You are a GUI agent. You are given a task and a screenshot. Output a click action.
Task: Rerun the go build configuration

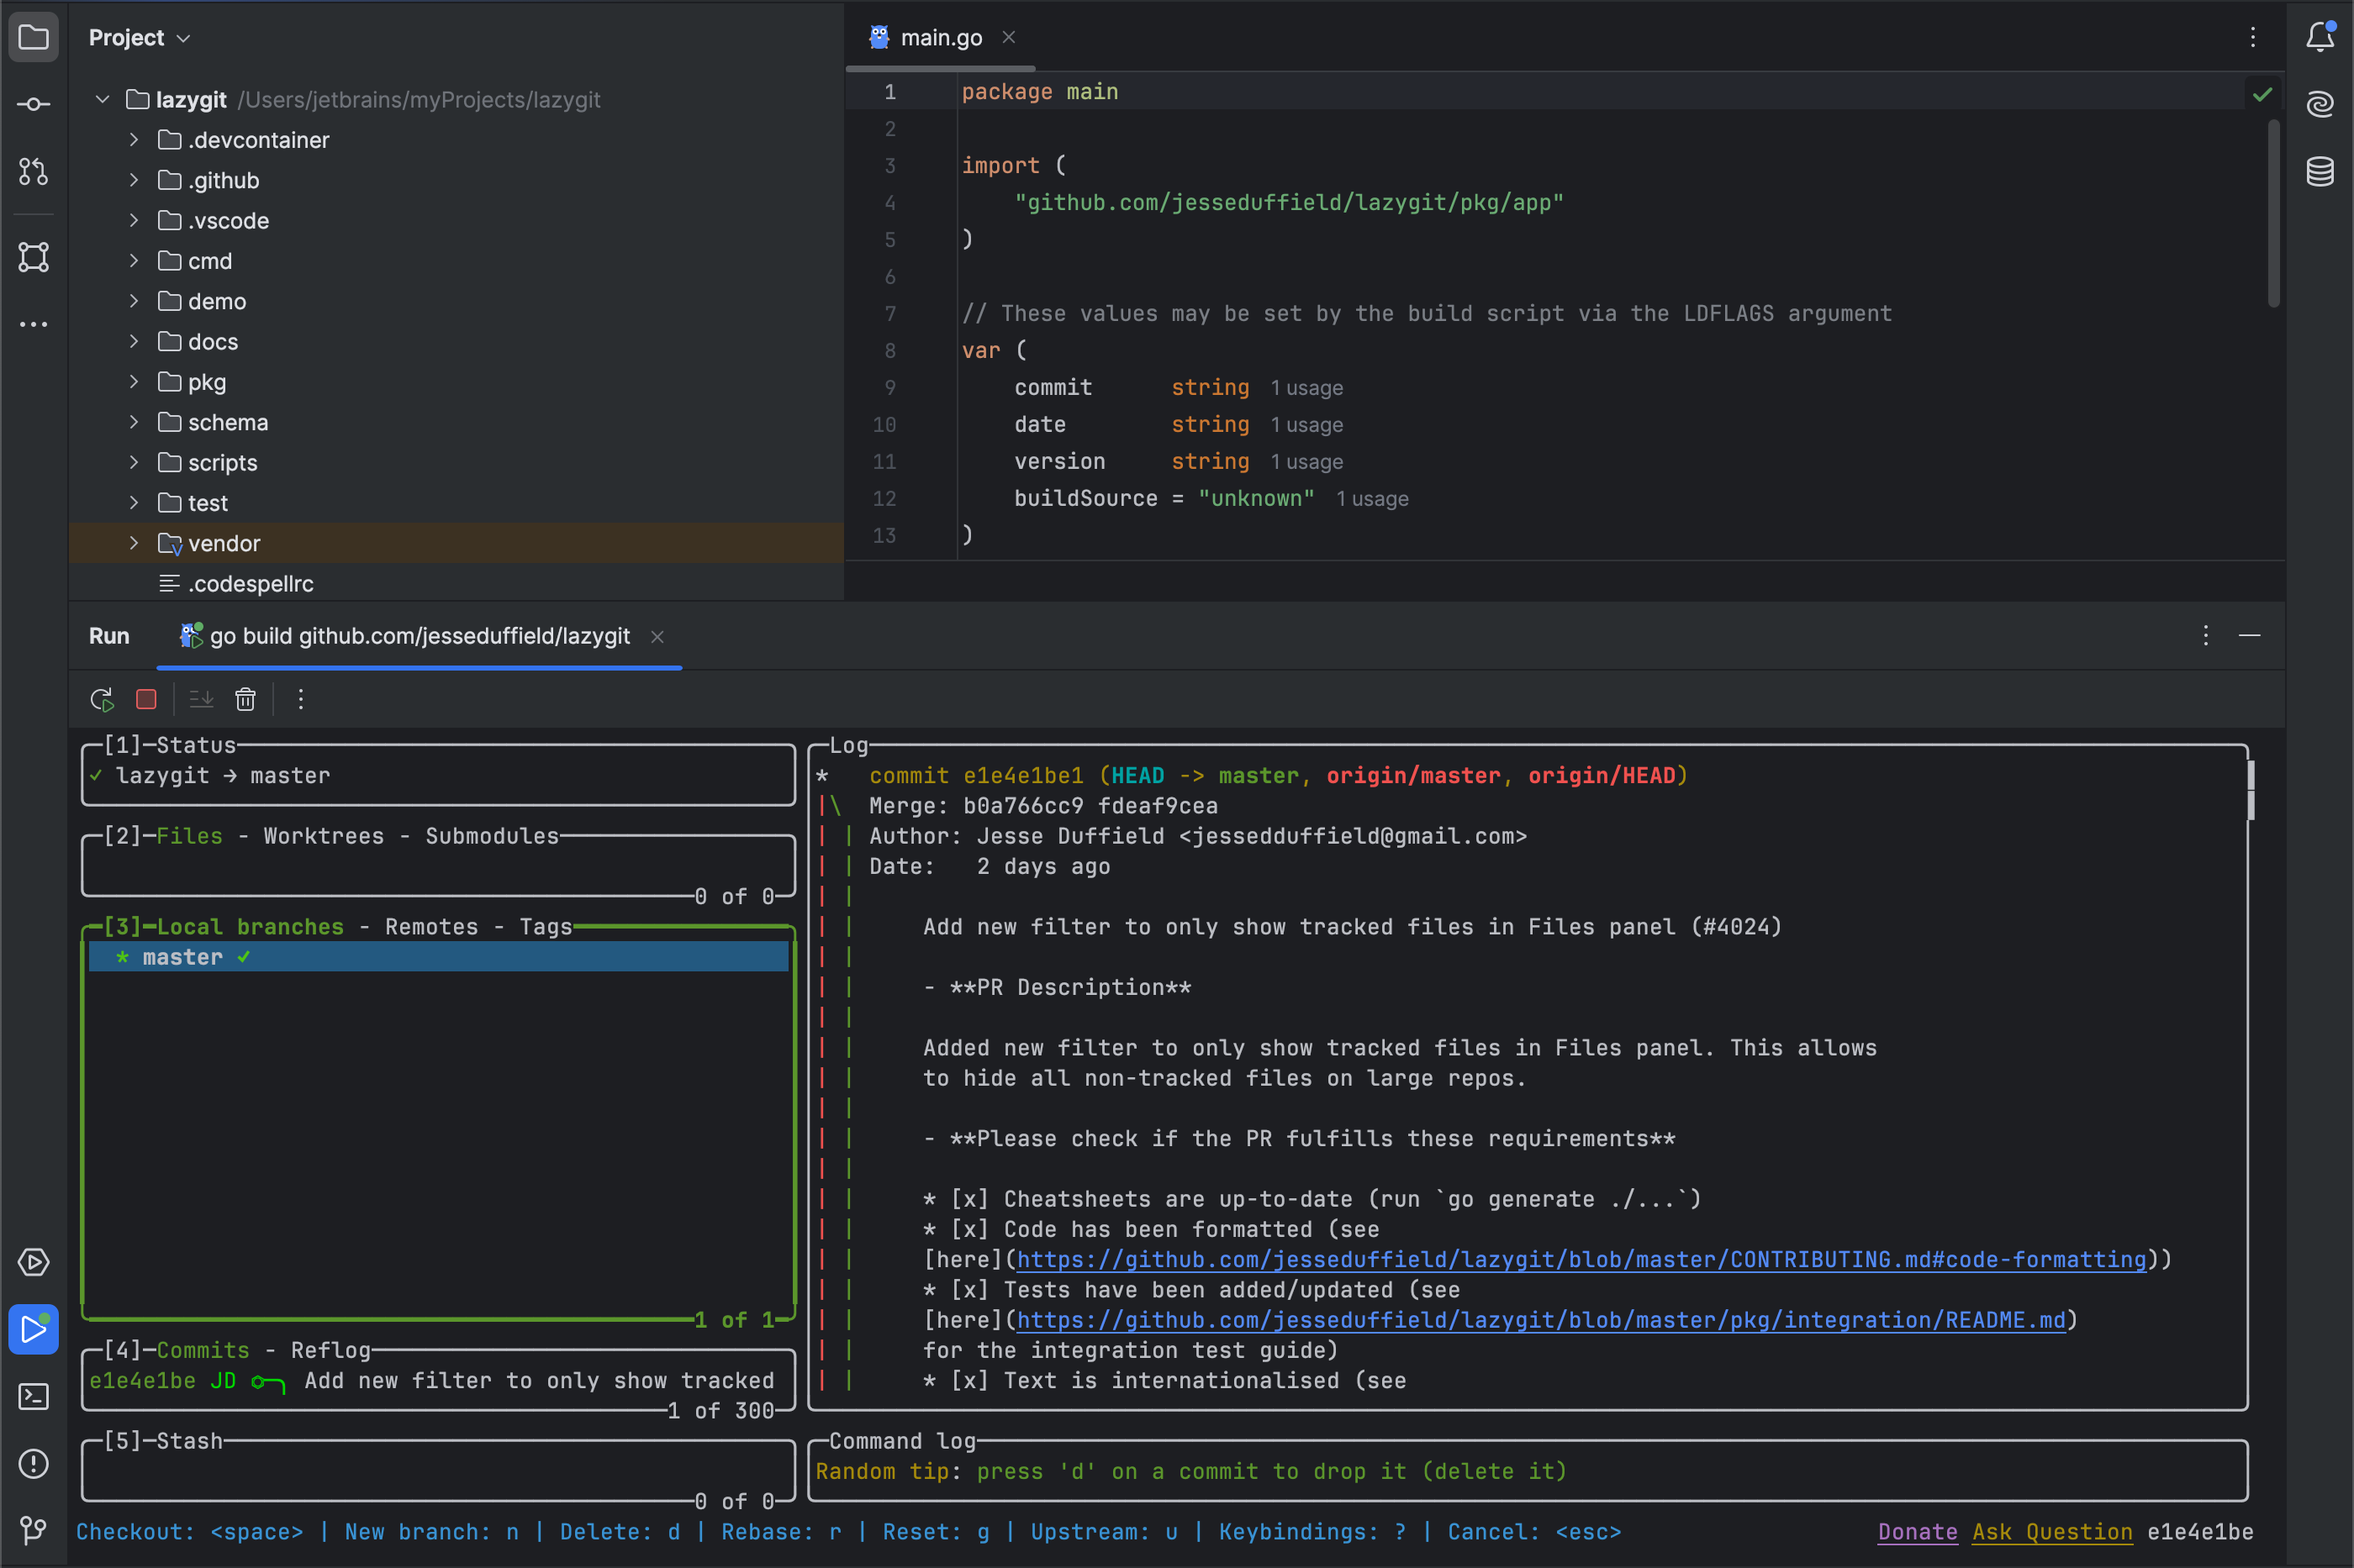coord(101,699)
